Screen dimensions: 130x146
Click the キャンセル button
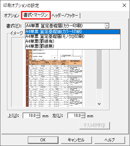[76, 140]
